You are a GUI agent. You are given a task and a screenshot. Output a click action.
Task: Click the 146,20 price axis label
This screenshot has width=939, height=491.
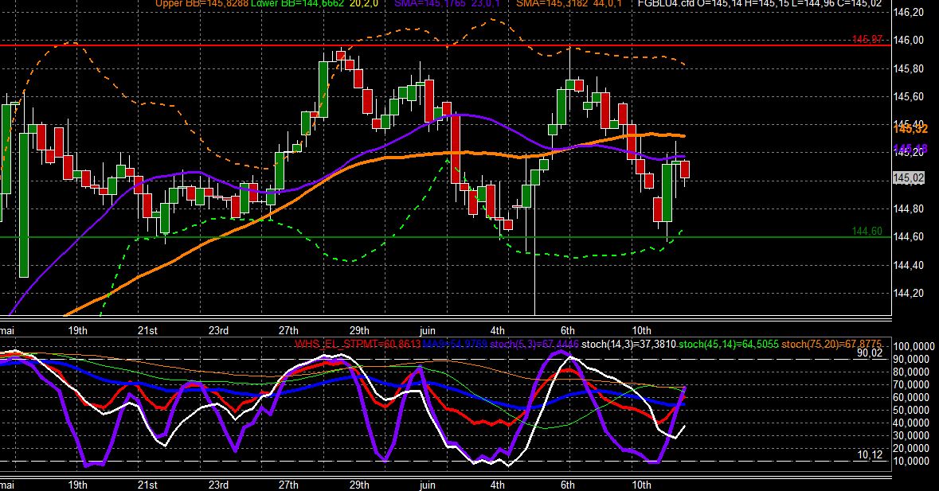point(908,12)
